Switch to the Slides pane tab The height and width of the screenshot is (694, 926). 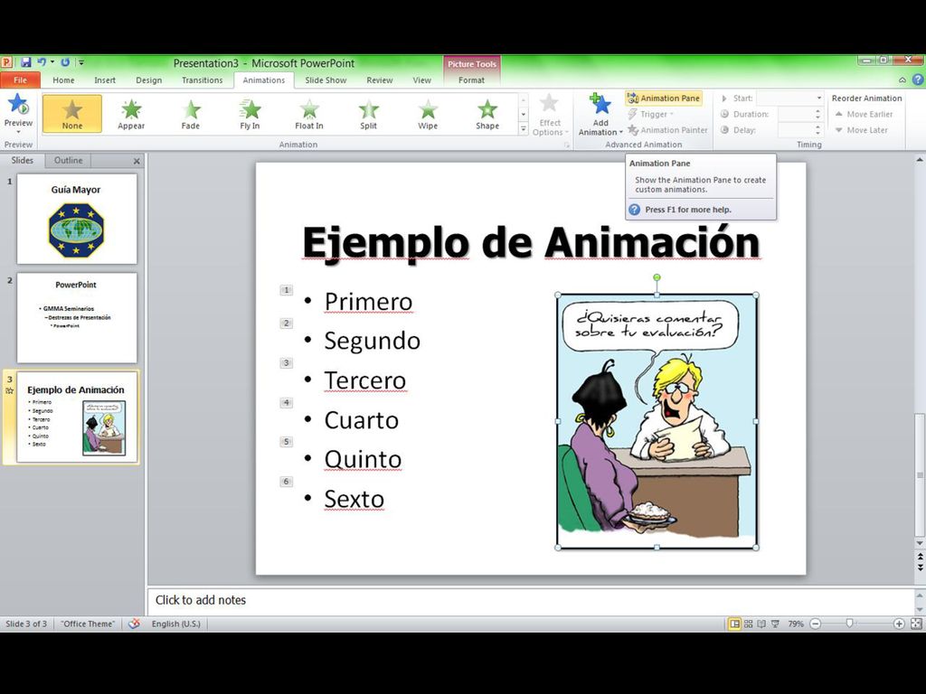click(23, 160)
